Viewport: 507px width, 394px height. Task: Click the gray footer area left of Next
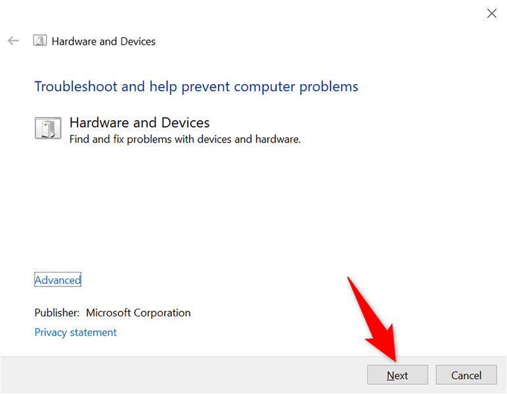(x=184, y=376)
